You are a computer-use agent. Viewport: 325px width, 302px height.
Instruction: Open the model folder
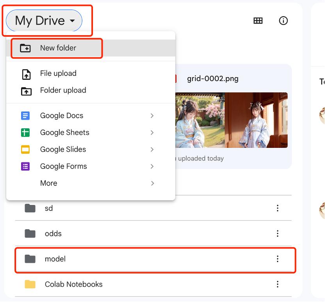[x=55, y=259]
